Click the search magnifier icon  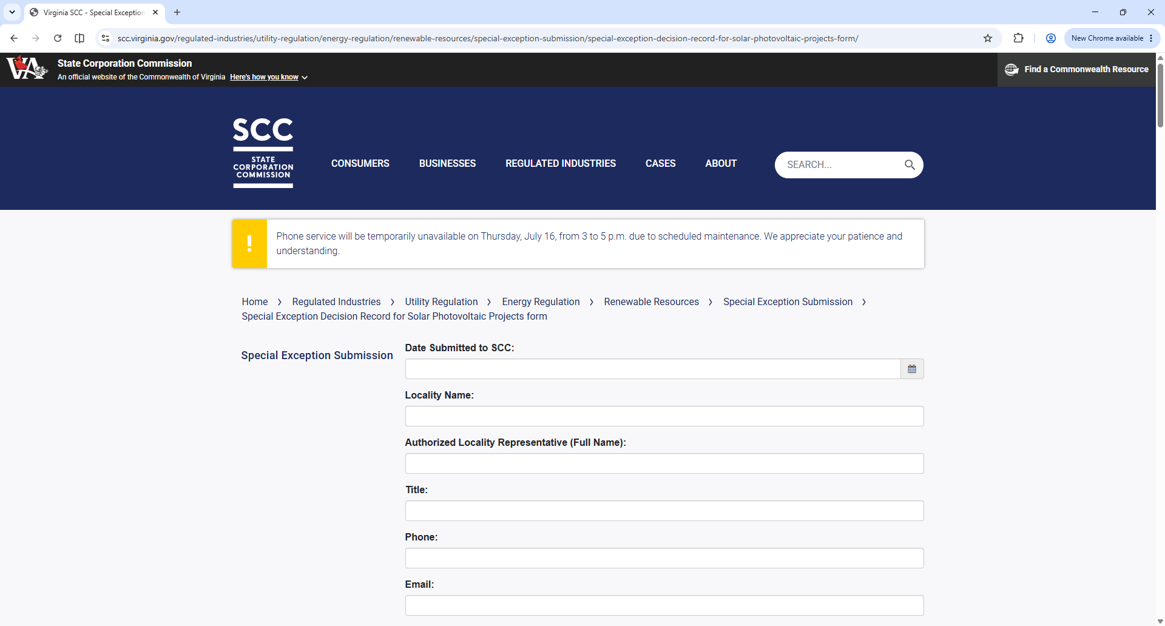click(910, 165)
